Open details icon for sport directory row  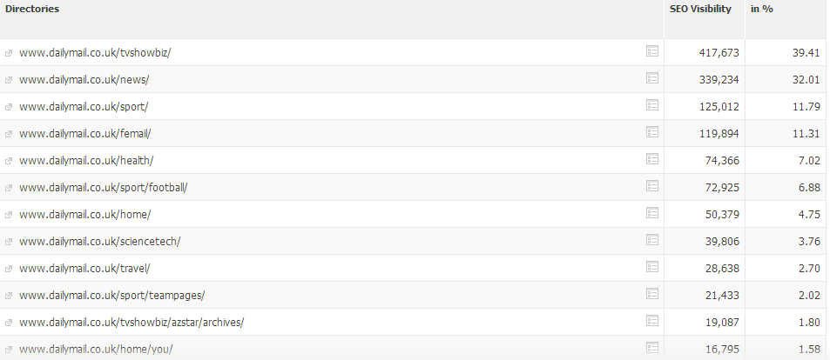click(652, 105)
